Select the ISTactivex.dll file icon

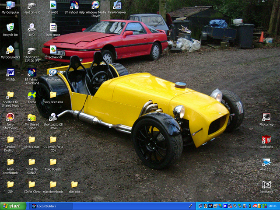[53, 52]
